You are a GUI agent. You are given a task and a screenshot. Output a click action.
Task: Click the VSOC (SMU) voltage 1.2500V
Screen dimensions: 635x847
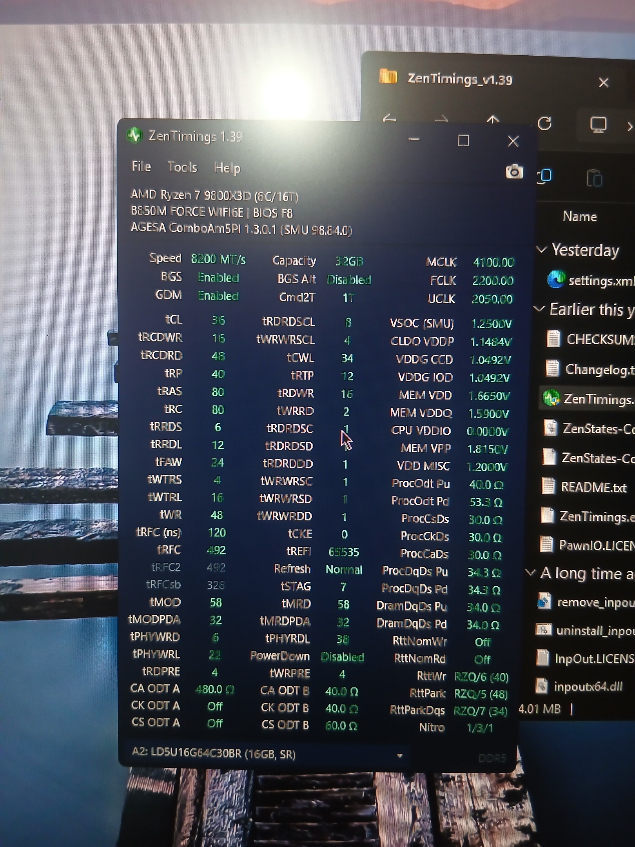point(491,324)
